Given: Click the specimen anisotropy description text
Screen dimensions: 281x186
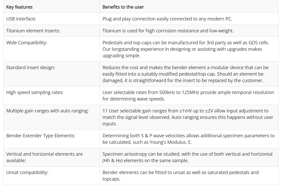Looking at the screenshot, I should click(187, 157).
